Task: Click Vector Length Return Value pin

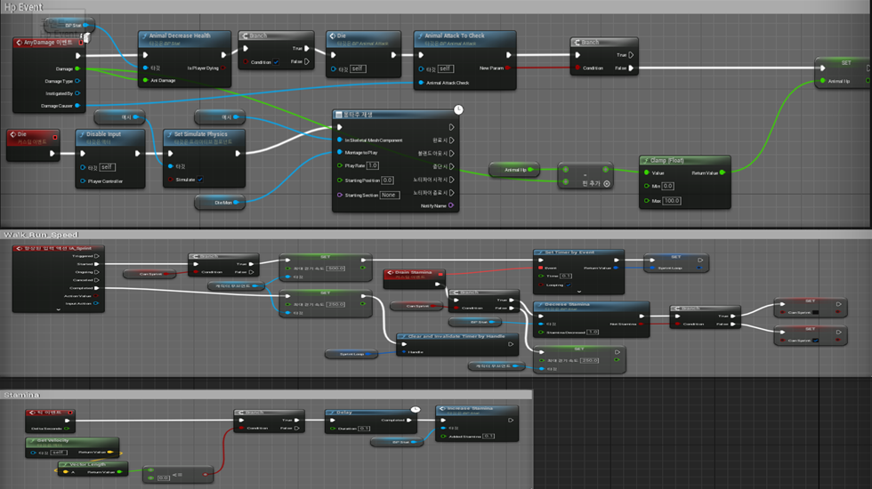Action: pyautogui.click(x=119, y=472)
